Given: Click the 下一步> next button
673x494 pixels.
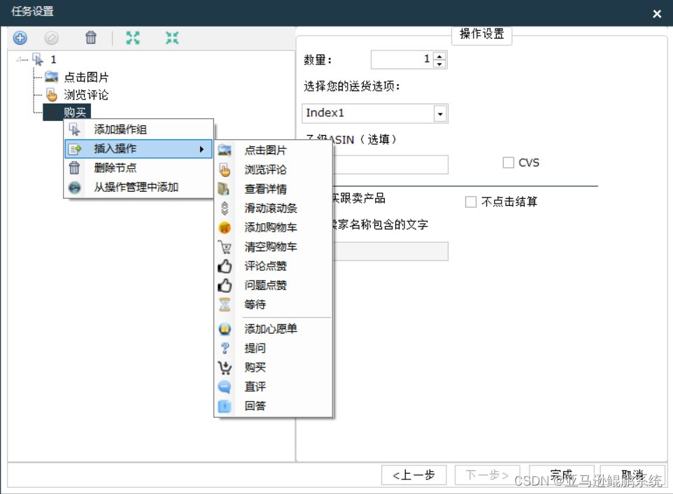Looking at the screenshot, I should click(x=487, y=475).
